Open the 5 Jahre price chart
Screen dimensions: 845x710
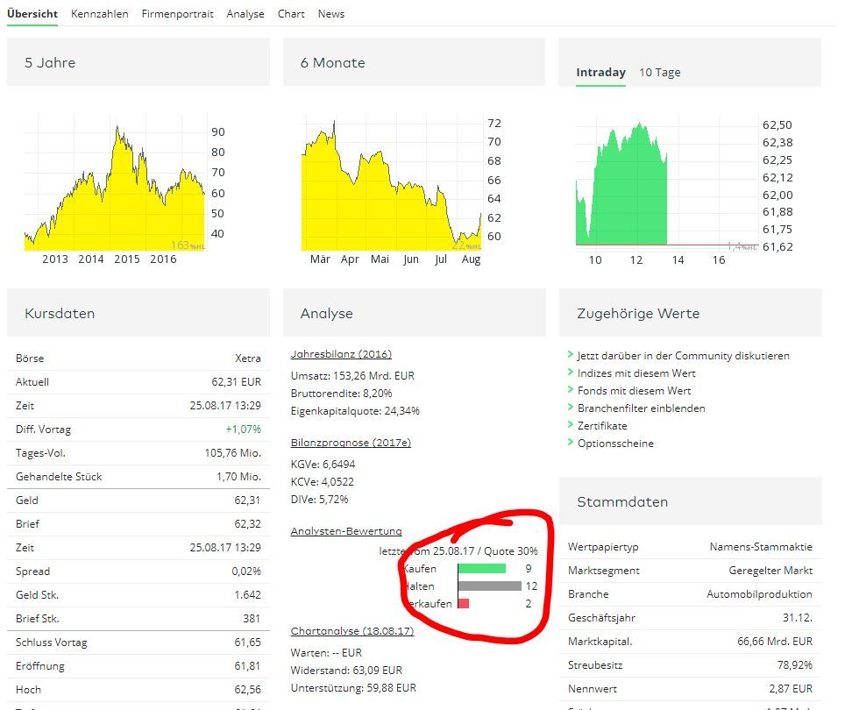click(114, 184)
